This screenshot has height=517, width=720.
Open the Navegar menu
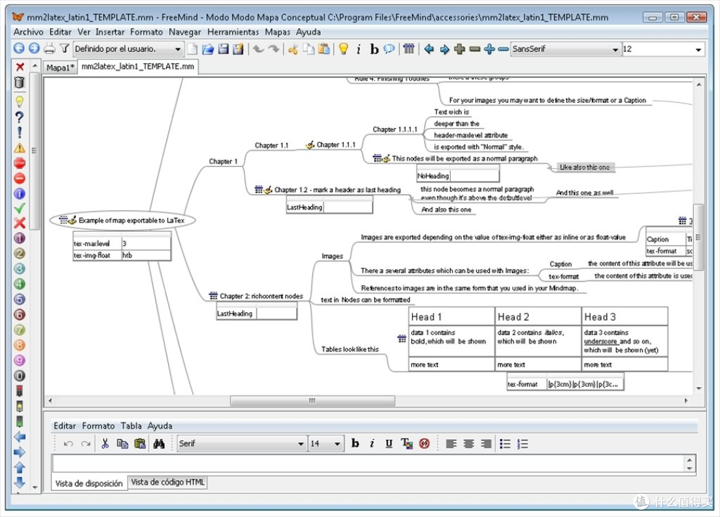185,32
